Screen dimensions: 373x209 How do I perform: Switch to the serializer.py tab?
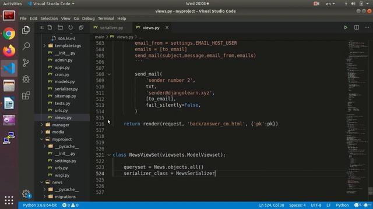(111, 28)
